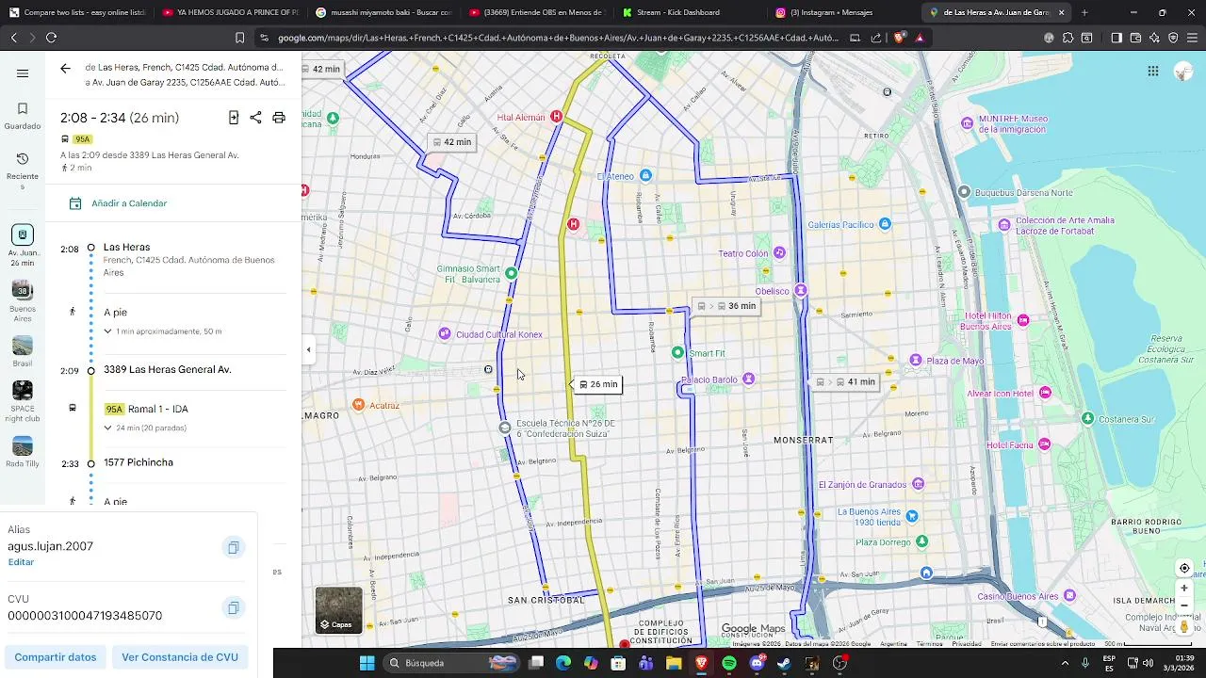This screenshot has width=1206, height=678.
Task: Open the Rada Tilly recent item
Action: click(23, 452)
